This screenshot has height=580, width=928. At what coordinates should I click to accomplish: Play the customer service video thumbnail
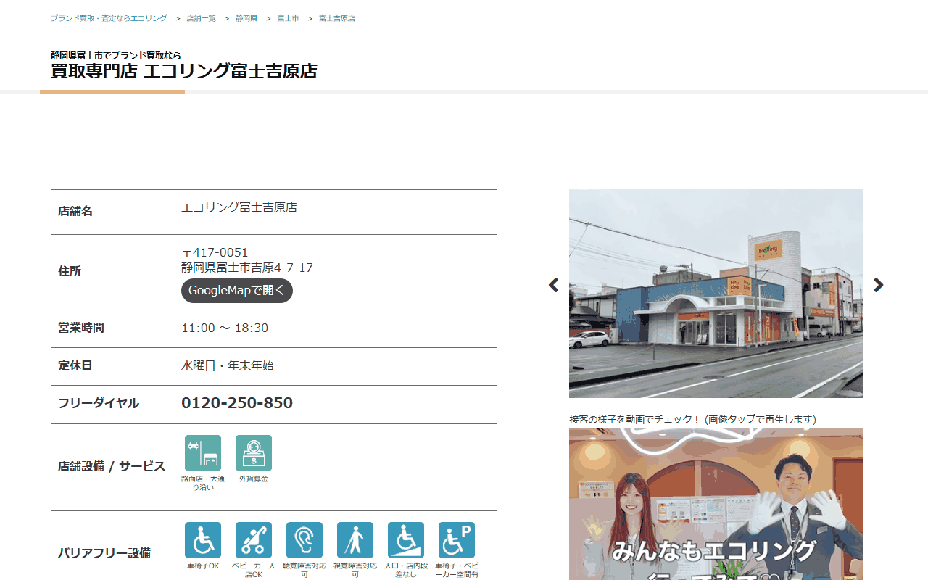click(x=716, y=504)
